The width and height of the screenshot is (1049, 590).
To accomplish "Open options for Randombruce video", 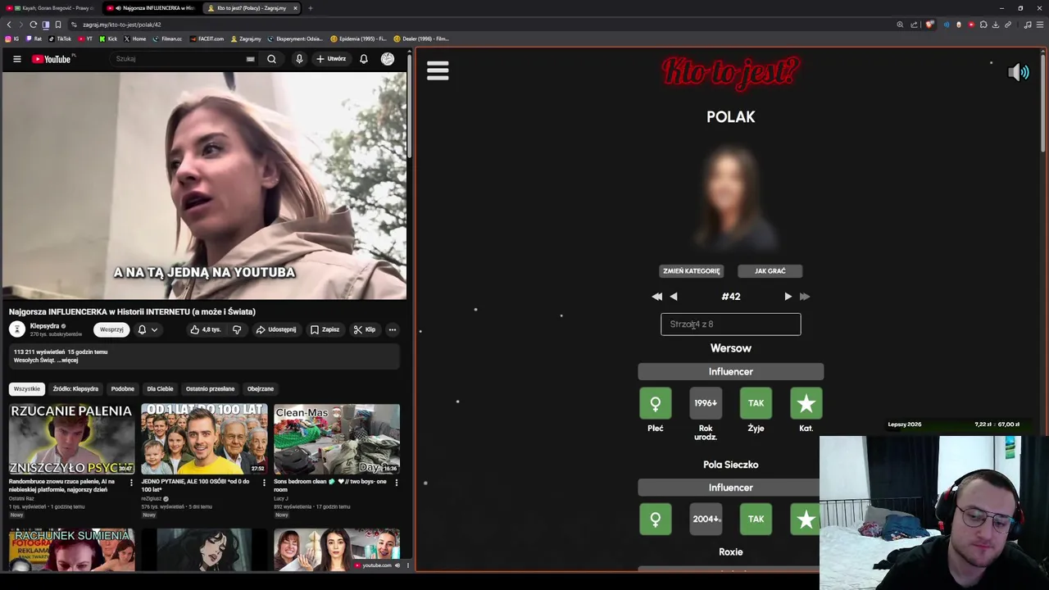I will tap(131, 483).
